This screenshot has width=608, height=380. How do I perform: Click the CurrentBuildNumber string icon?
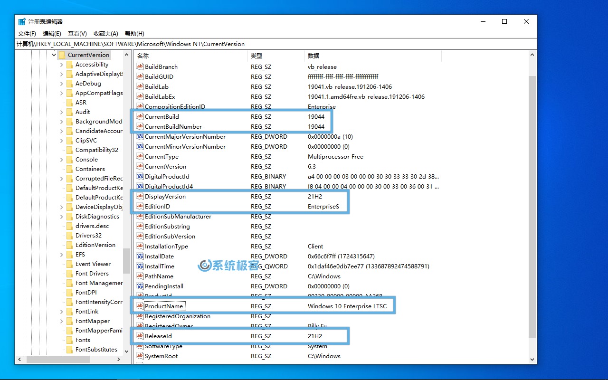point(140,127)
